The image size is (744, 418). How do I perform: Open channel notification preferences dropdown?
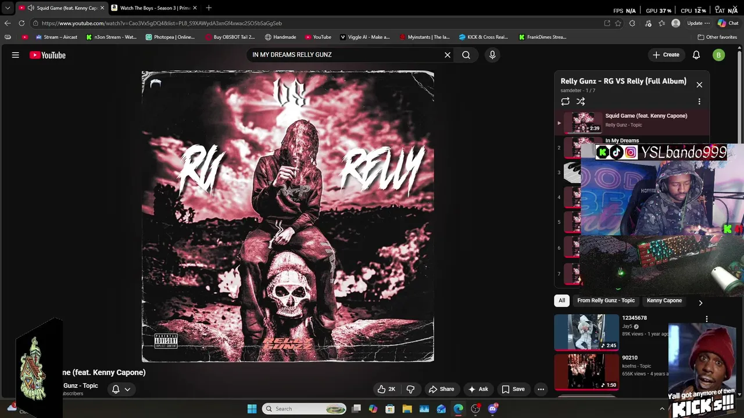click(121, 389)
